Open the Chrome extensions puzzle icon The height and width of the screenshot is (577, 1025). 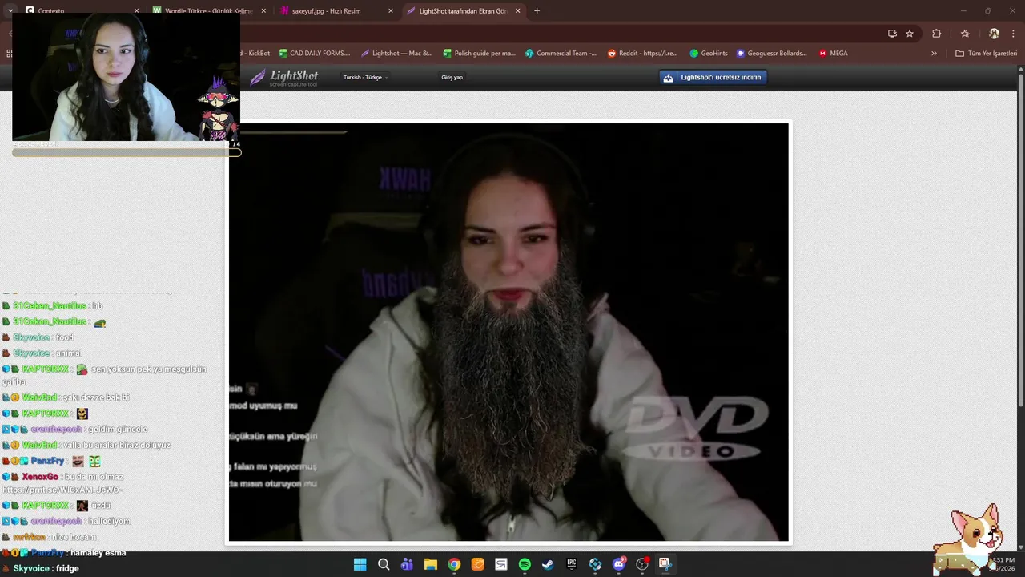(937, 34)
